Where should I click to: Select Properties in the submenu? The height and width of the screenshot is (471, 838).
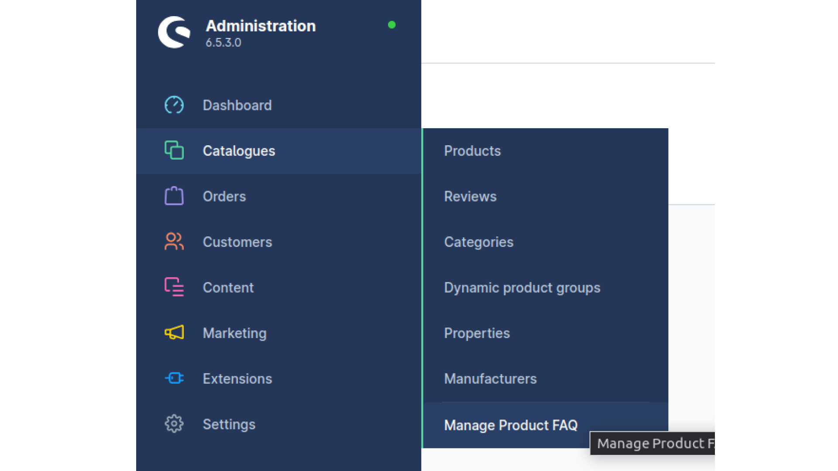546,333
